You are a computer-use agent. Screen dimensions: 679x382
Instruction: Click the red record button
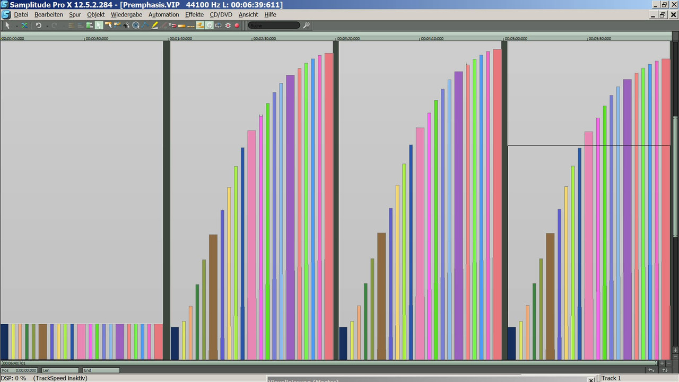coord(237,25)
